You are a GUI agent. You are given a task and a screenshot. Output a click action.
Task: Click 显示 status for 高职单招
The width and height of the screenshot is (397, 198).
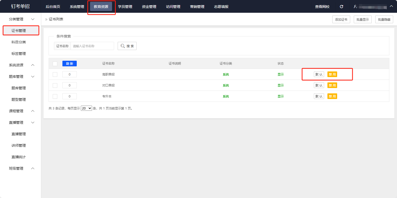click(x=281, y=75)
